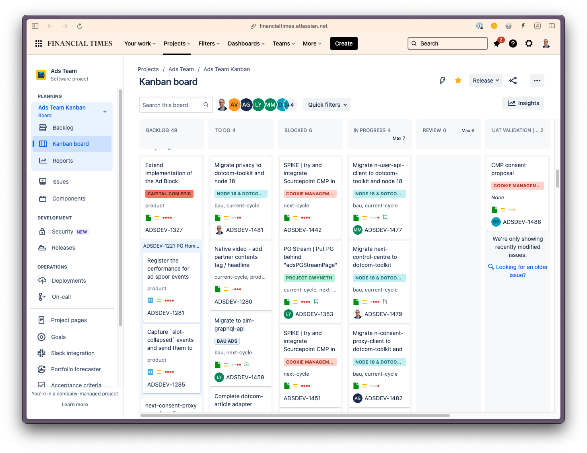587x453 pixels.
Task: Click the CAPITAL.COM EPIC label
Action: pyautogui.click(x=169, y=194)
